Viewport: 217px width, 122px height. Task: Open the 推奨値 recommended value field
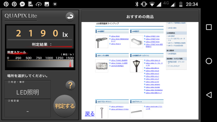point(27,108)
